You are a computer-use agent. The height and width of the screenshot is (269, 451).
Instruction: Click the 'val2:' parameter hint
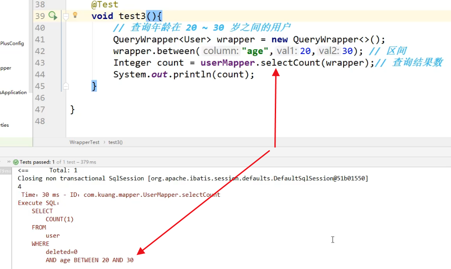tap(329, 51)
